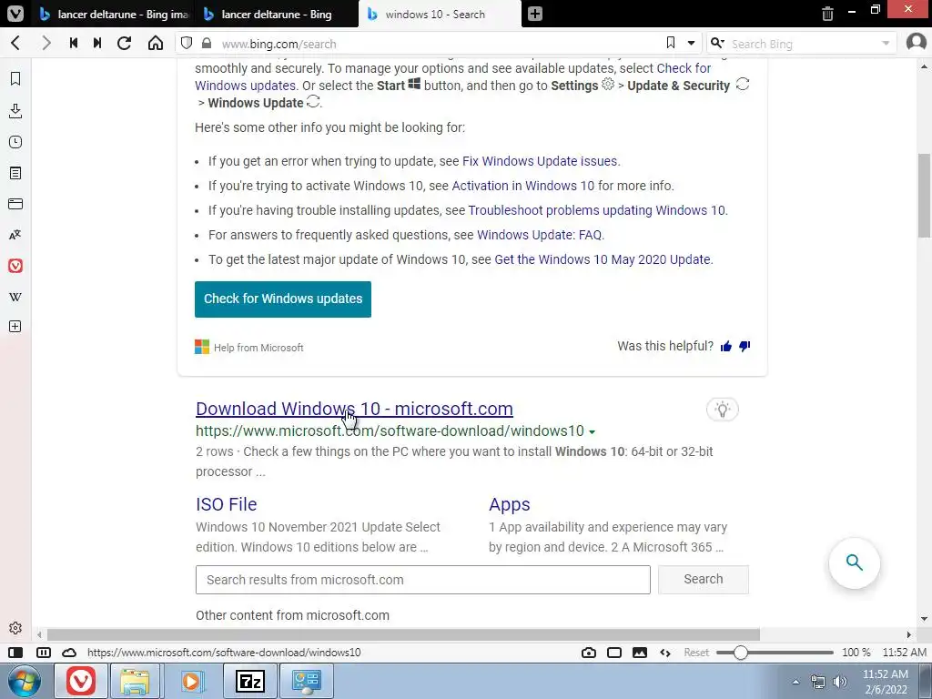Open the Windows Start button
This screenshot has width=932, height=699.
tap(24, 681)
